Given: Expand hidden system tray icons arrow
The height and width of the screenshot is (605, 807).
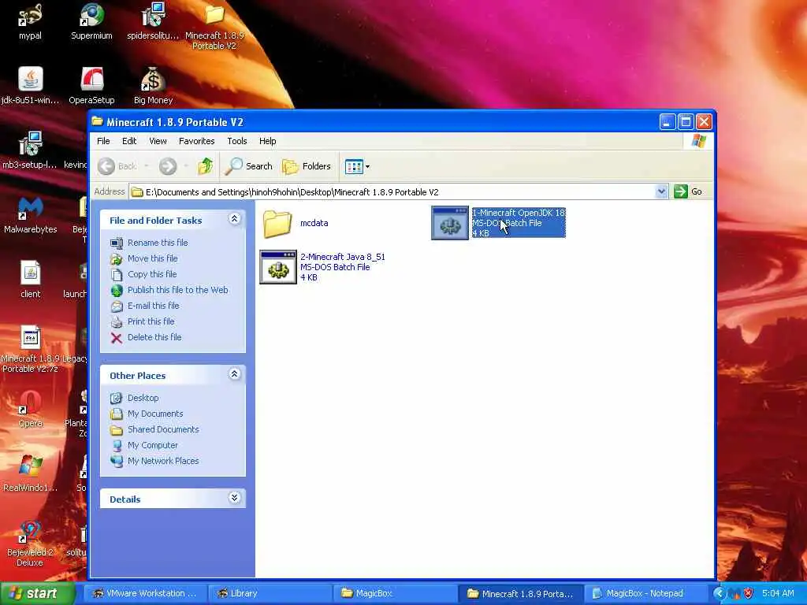Looking at the screenshot, I should (719, 593).
